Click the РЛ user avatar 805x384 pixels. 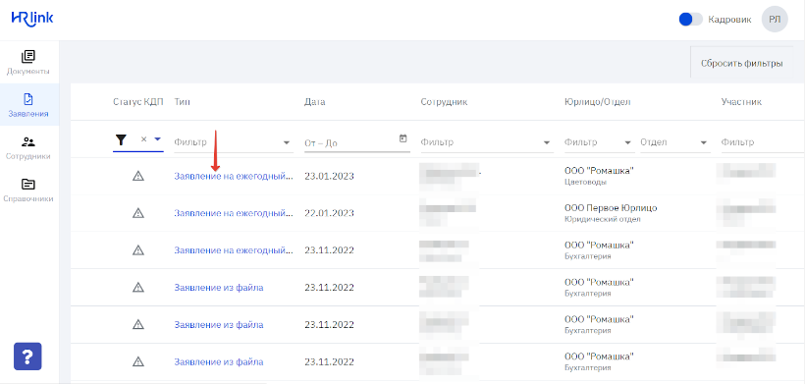click(x=775, y=20)
